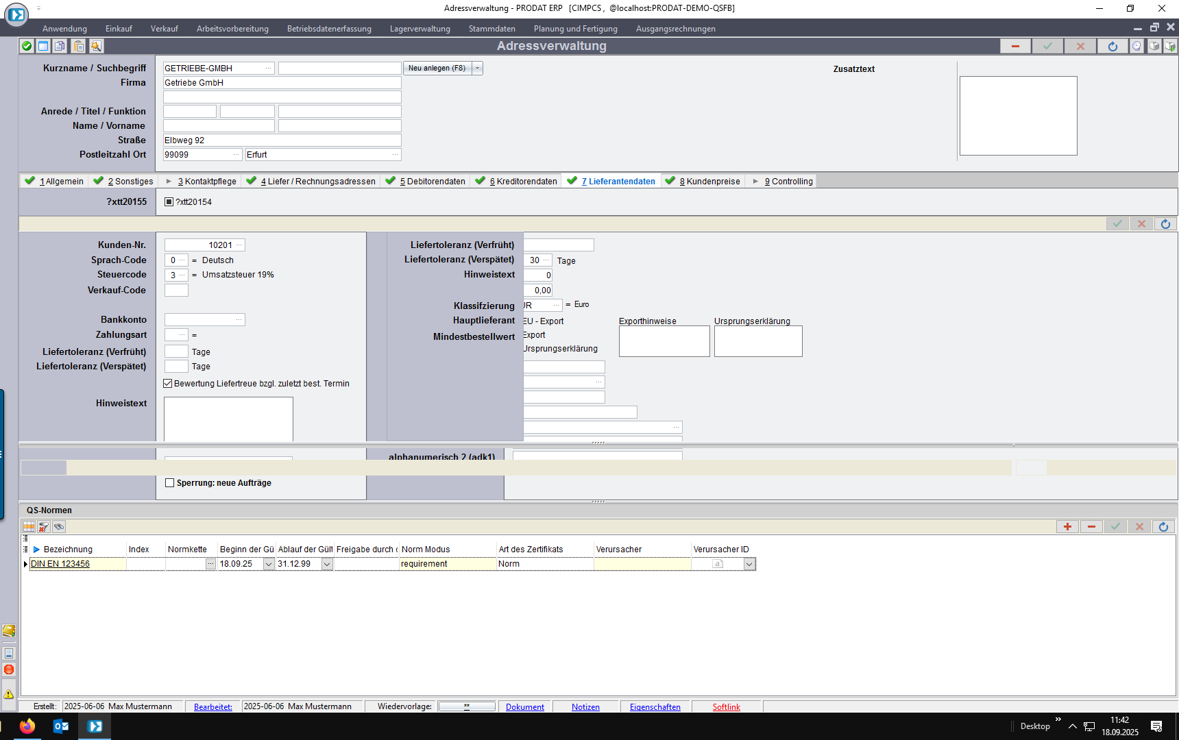Viewport: 1179px width, 740px height.
Task: Add a new QS-Normen row with the red plus
Action: 1067,527
